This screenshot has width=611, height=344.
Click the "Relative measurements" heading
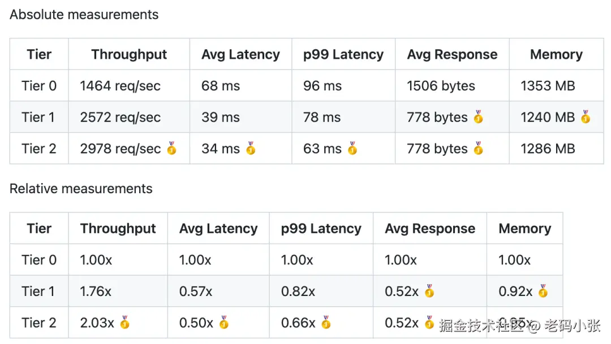tap(81, 189)
